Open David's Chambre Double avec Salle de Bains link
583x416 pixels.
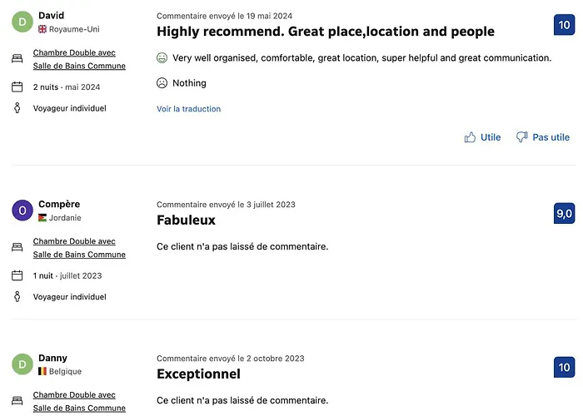point(79,59)
